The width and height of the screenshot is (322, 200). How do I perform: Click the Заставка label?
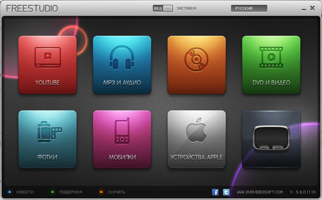[186, 9]
